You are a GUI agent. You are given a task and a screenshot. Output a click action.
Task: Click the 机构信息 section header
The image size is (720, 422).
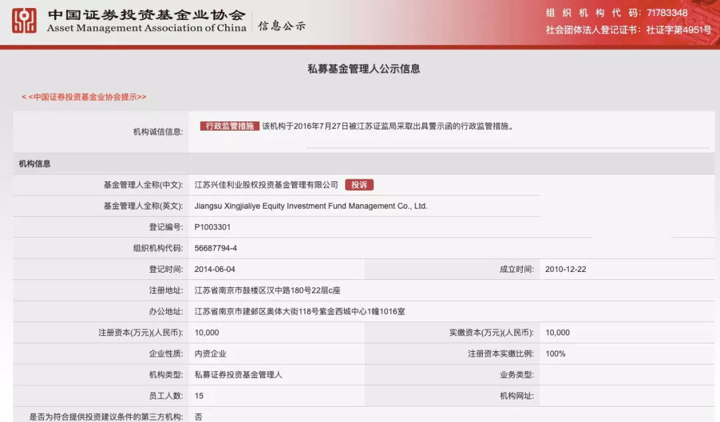(35, 163)
